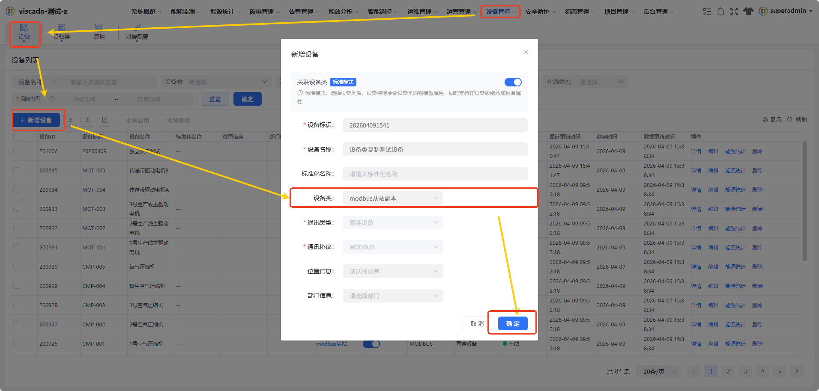819x391 pixels.
Task: Check the row 200926 checkbox
Action: [x=16, y=344]
